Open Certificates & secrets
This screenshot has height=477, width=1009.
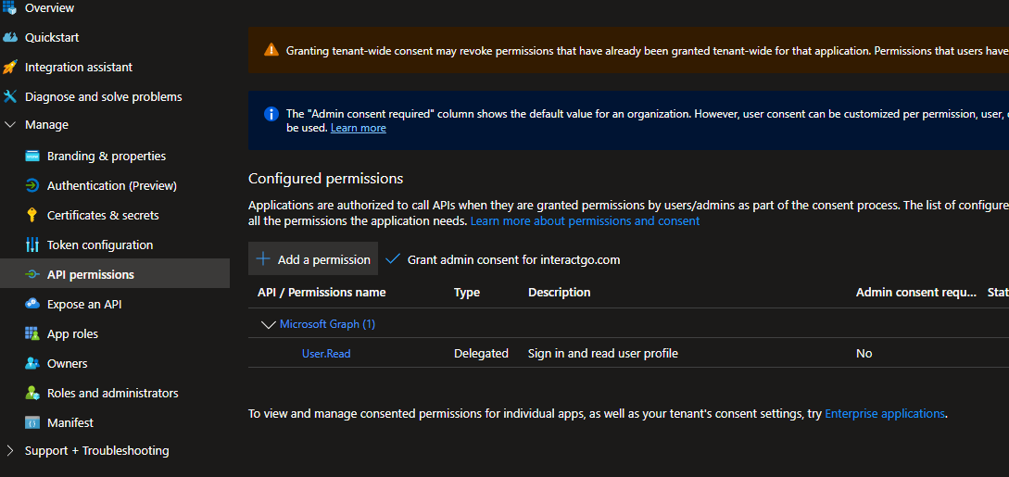click(103, 216)
